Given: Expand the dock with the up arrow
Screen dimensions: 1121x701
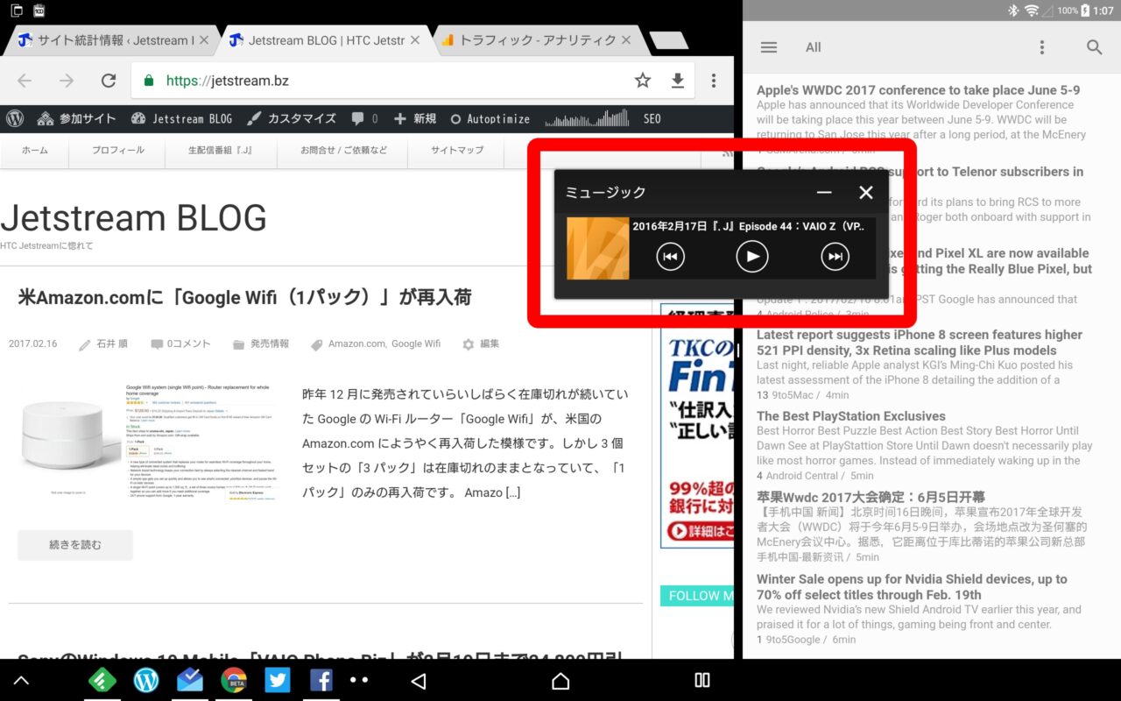Looking at the screenshot, I should (x=21, y=681).
